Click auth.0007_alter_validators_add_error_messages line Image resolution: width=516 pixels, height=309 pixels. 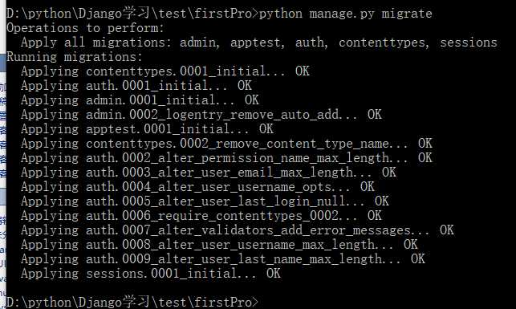[238, 230]
